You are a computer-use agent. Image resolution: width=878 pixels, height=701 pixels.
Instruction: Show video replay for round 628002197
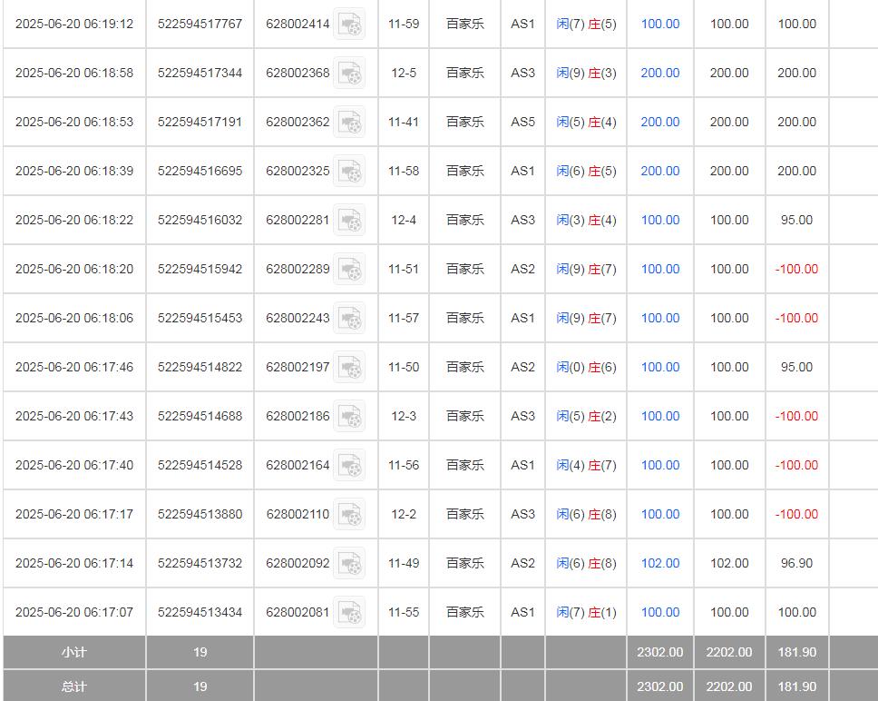point(349,368)
